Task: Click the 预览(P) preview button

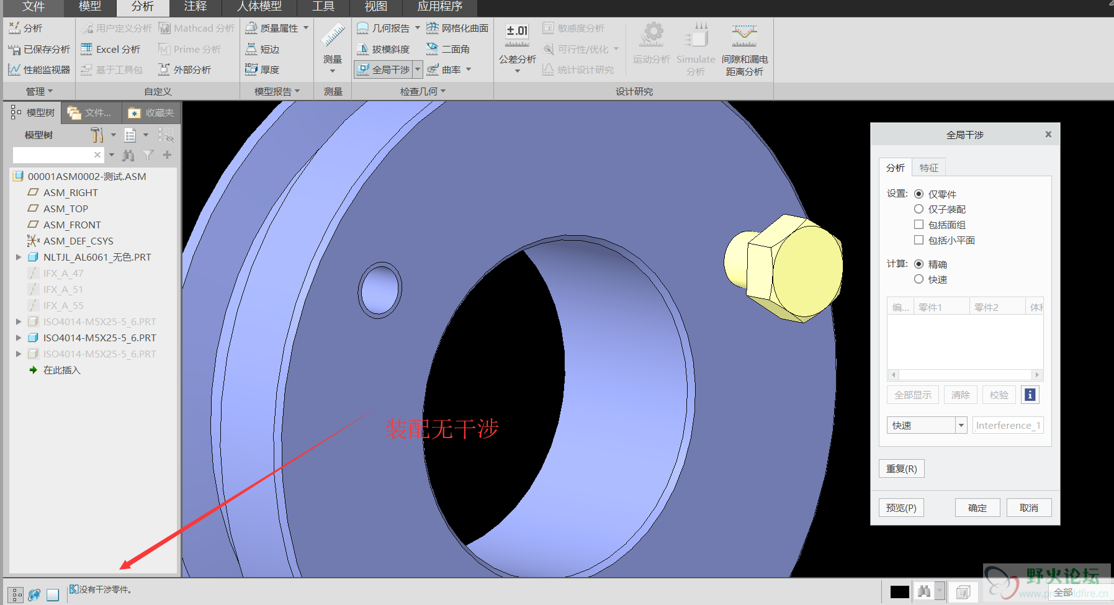Action: click(901, 508)
